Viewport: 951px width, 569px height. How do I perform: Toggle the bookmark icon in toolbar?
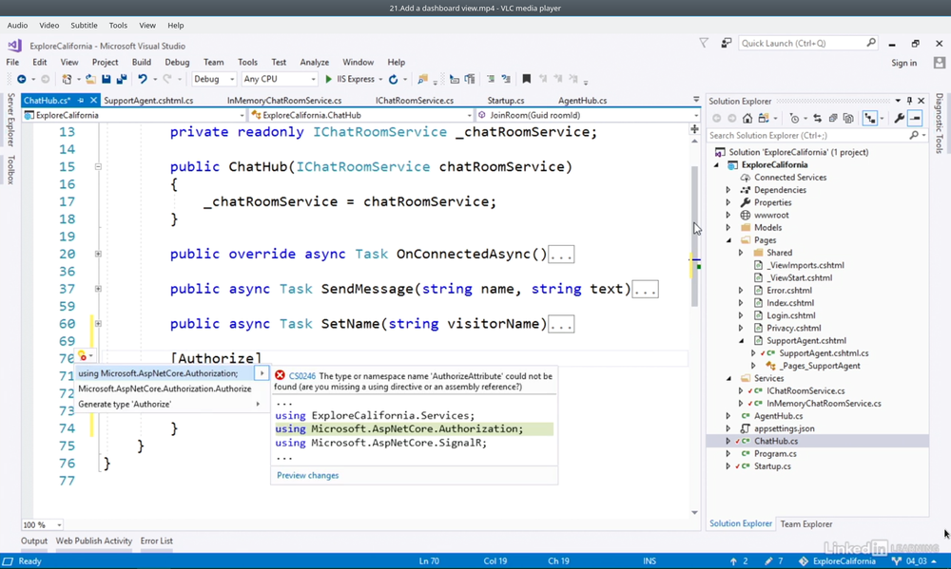click(526, 80)
